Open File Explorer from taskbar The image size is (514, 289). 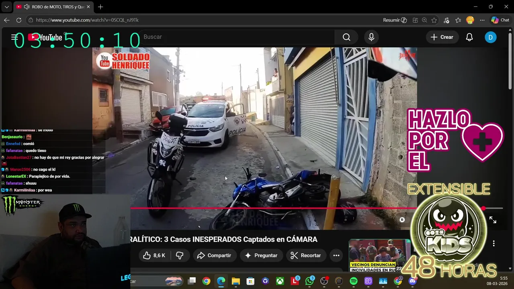pos(236,281)
